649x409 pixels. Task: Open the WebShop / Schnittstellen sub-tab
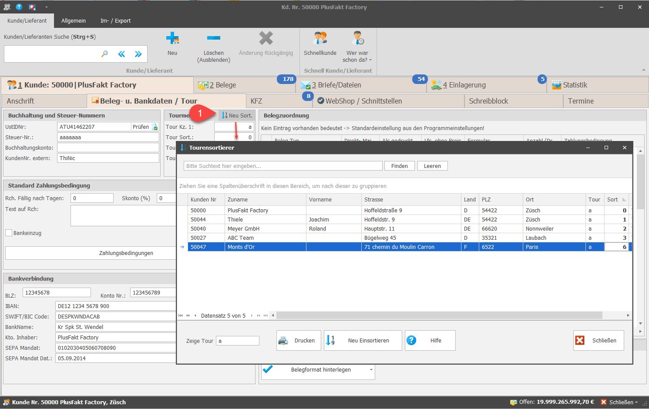[x=388, y=101]
